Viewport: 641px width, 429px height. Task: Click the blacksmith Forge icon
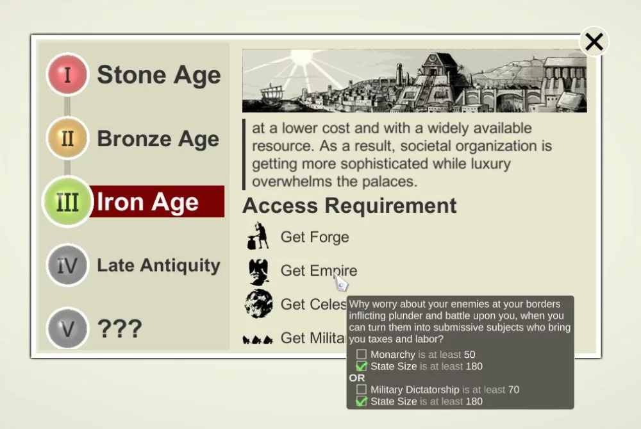pyautogui.click(x=258, y=237)
